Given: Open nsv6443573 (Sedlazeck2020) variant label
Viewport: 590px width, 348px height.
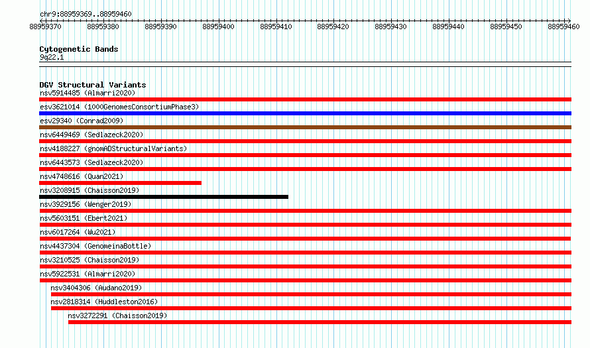Looking at the screenshot, I should (x=91, y=162).
